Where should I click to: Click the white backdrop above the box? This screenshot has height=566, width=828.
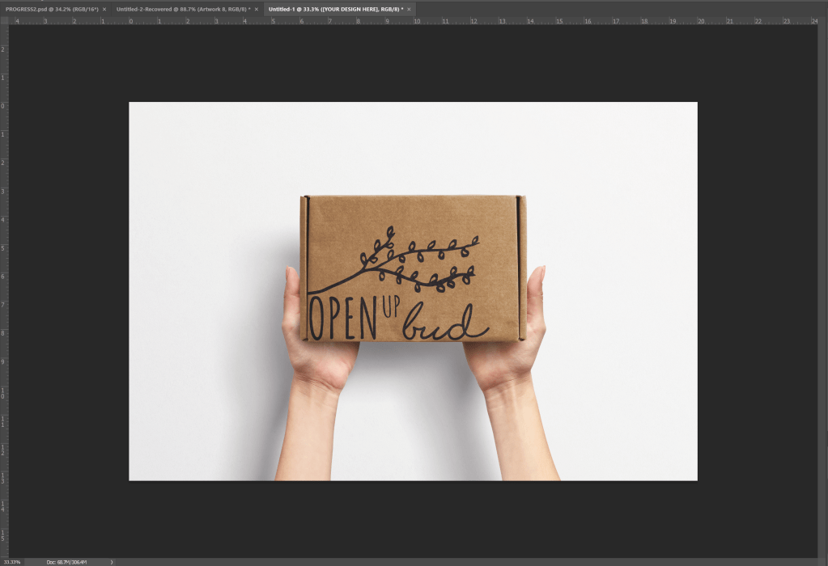(413, 146)
